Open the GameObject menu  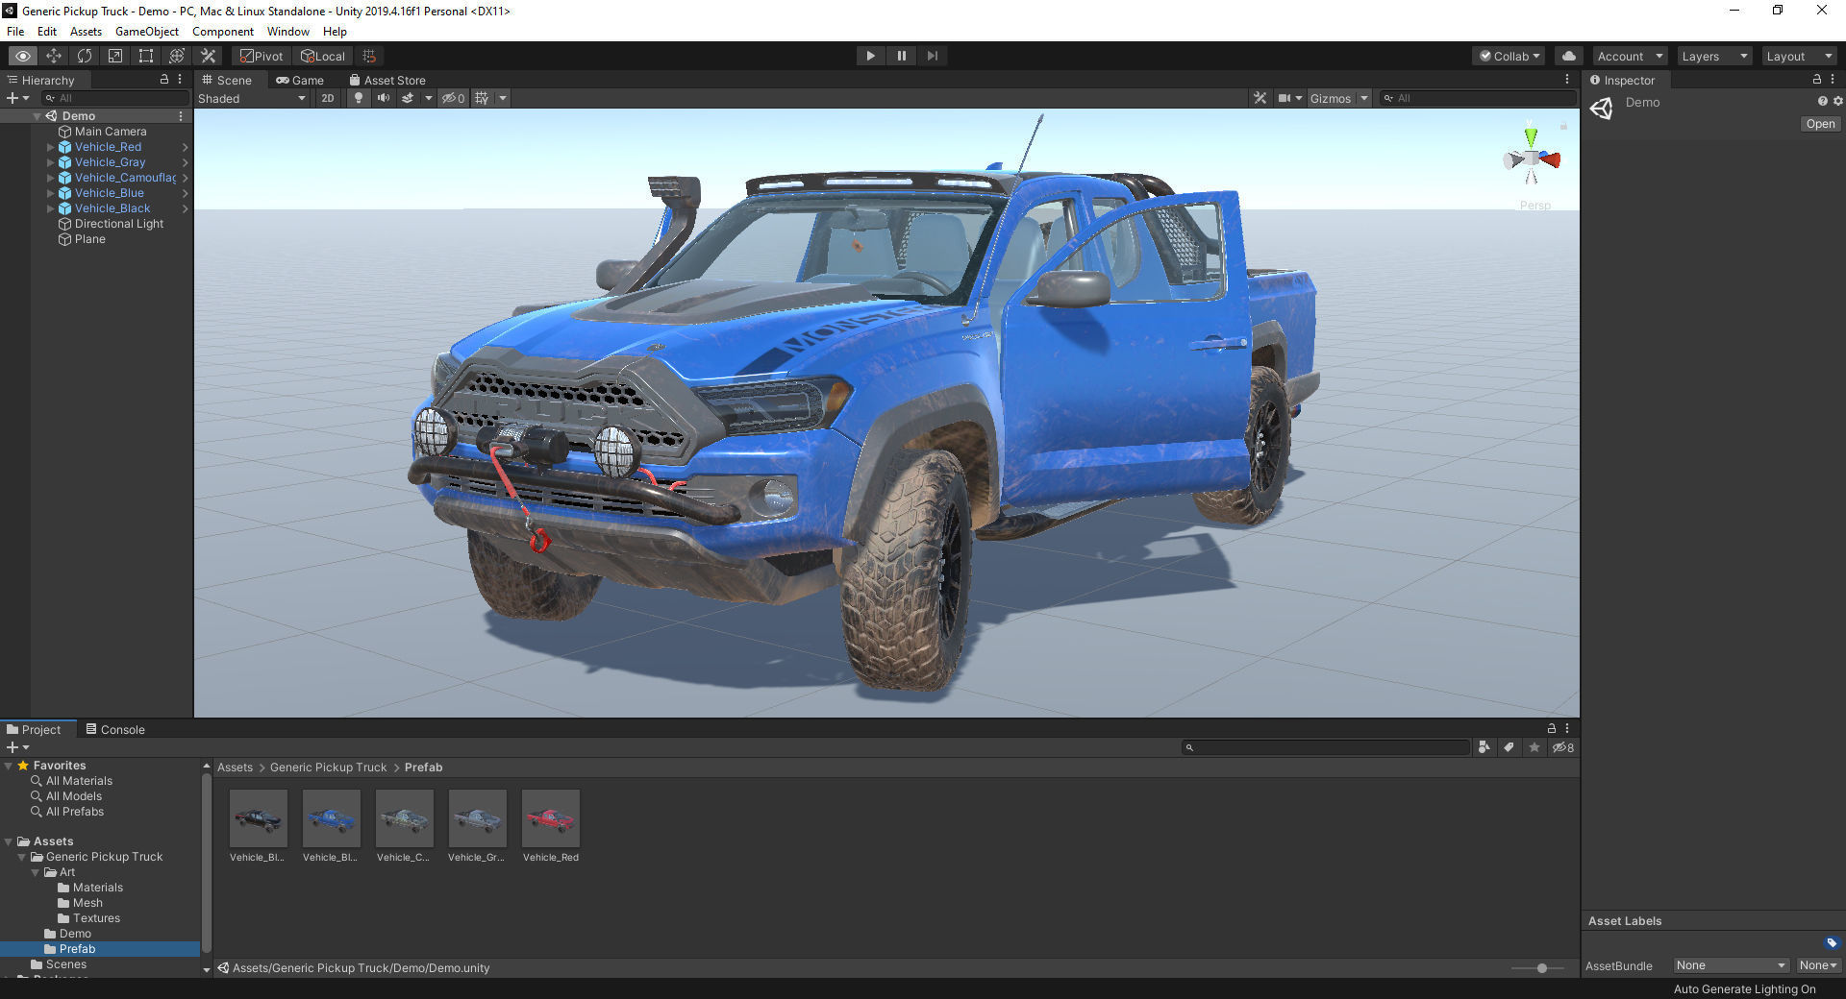[x=146, y=31]
